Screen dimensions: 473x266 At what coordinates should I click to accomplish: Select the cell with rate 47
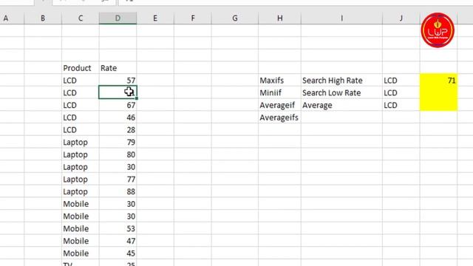tap(118, 241)
